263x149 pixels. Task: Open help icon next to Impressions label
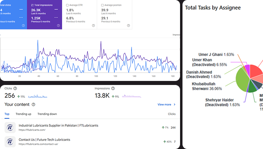click(113, 89)
